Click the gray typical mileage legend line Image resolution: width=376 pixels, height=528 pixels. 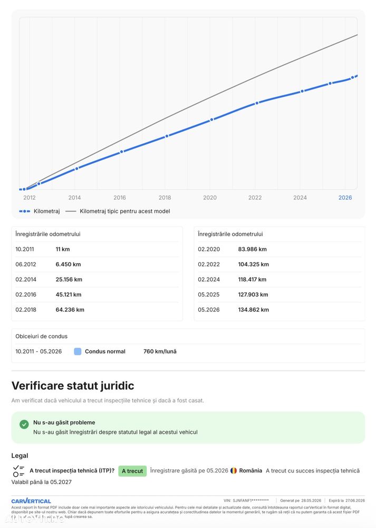point(71,211)
